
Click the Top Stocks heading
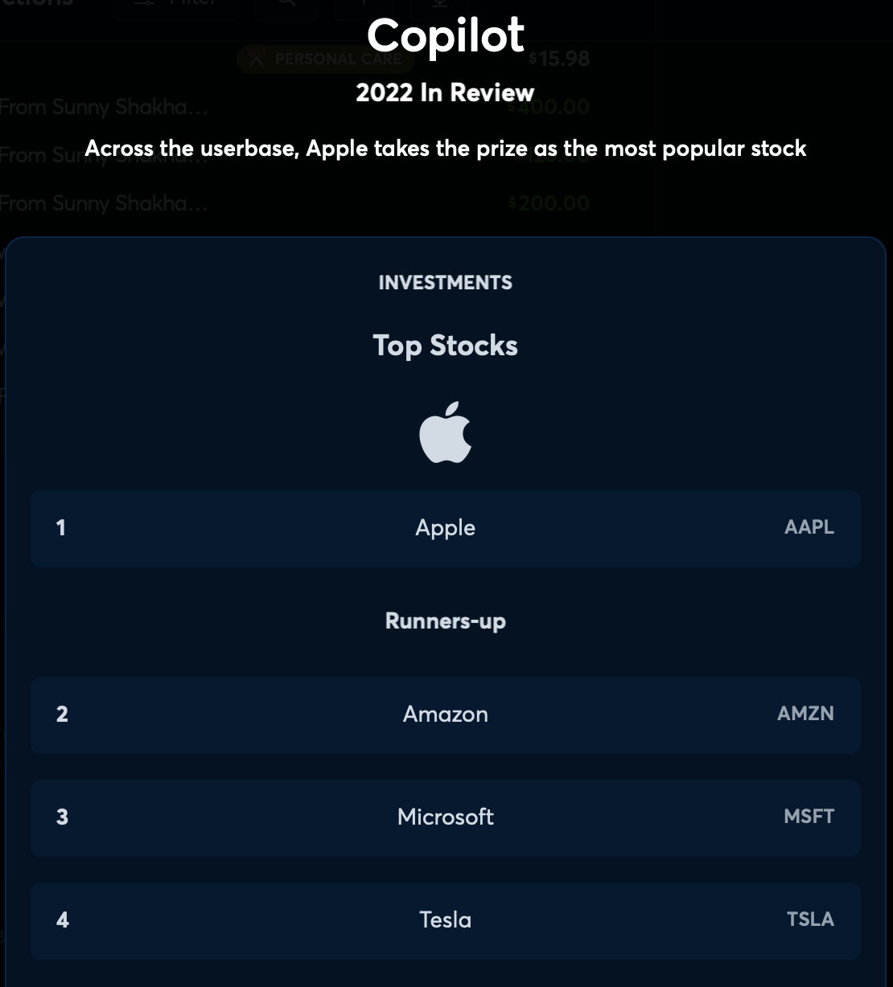(445, 346)
